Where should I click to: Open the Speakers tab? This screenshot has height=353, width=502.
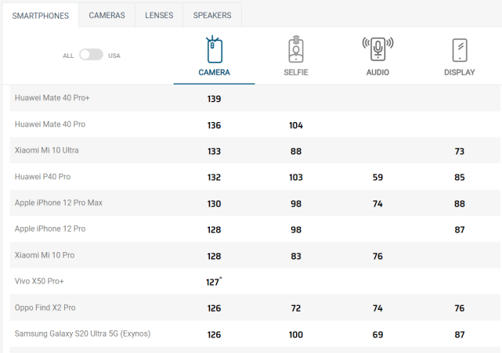point(212,15)
